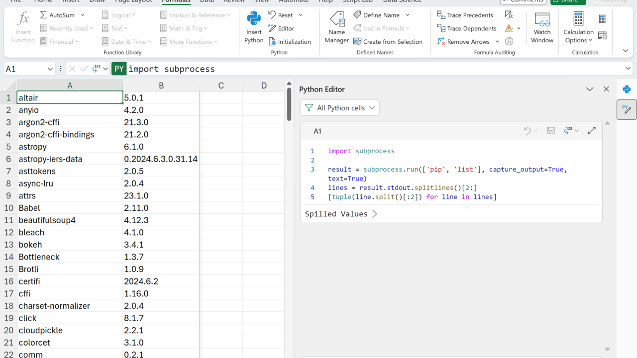Open the All Python cells filter dropdown
637x358 pixels.
[x=340, y=108]
